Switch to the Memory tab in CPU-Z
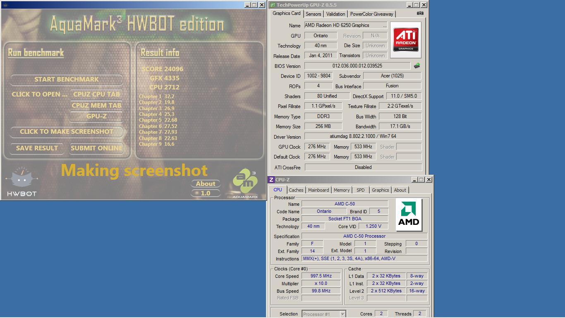The height and width of the screenshot is (318, 565). tap(342, 190)
